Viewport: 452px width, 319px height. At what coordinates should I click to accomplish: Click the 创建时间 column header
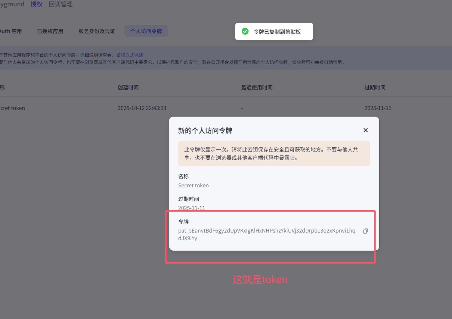tap(128, 88)
